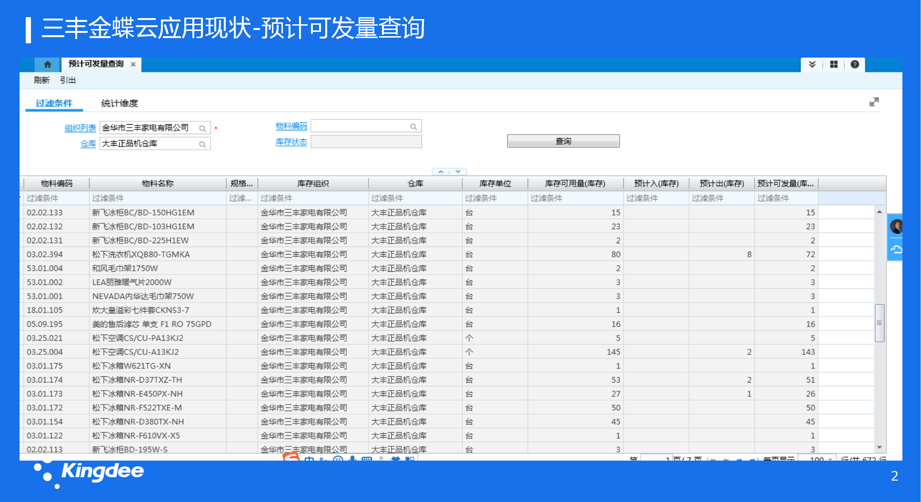
Task: Go to the home tab icon
Action: pos(47,64)
